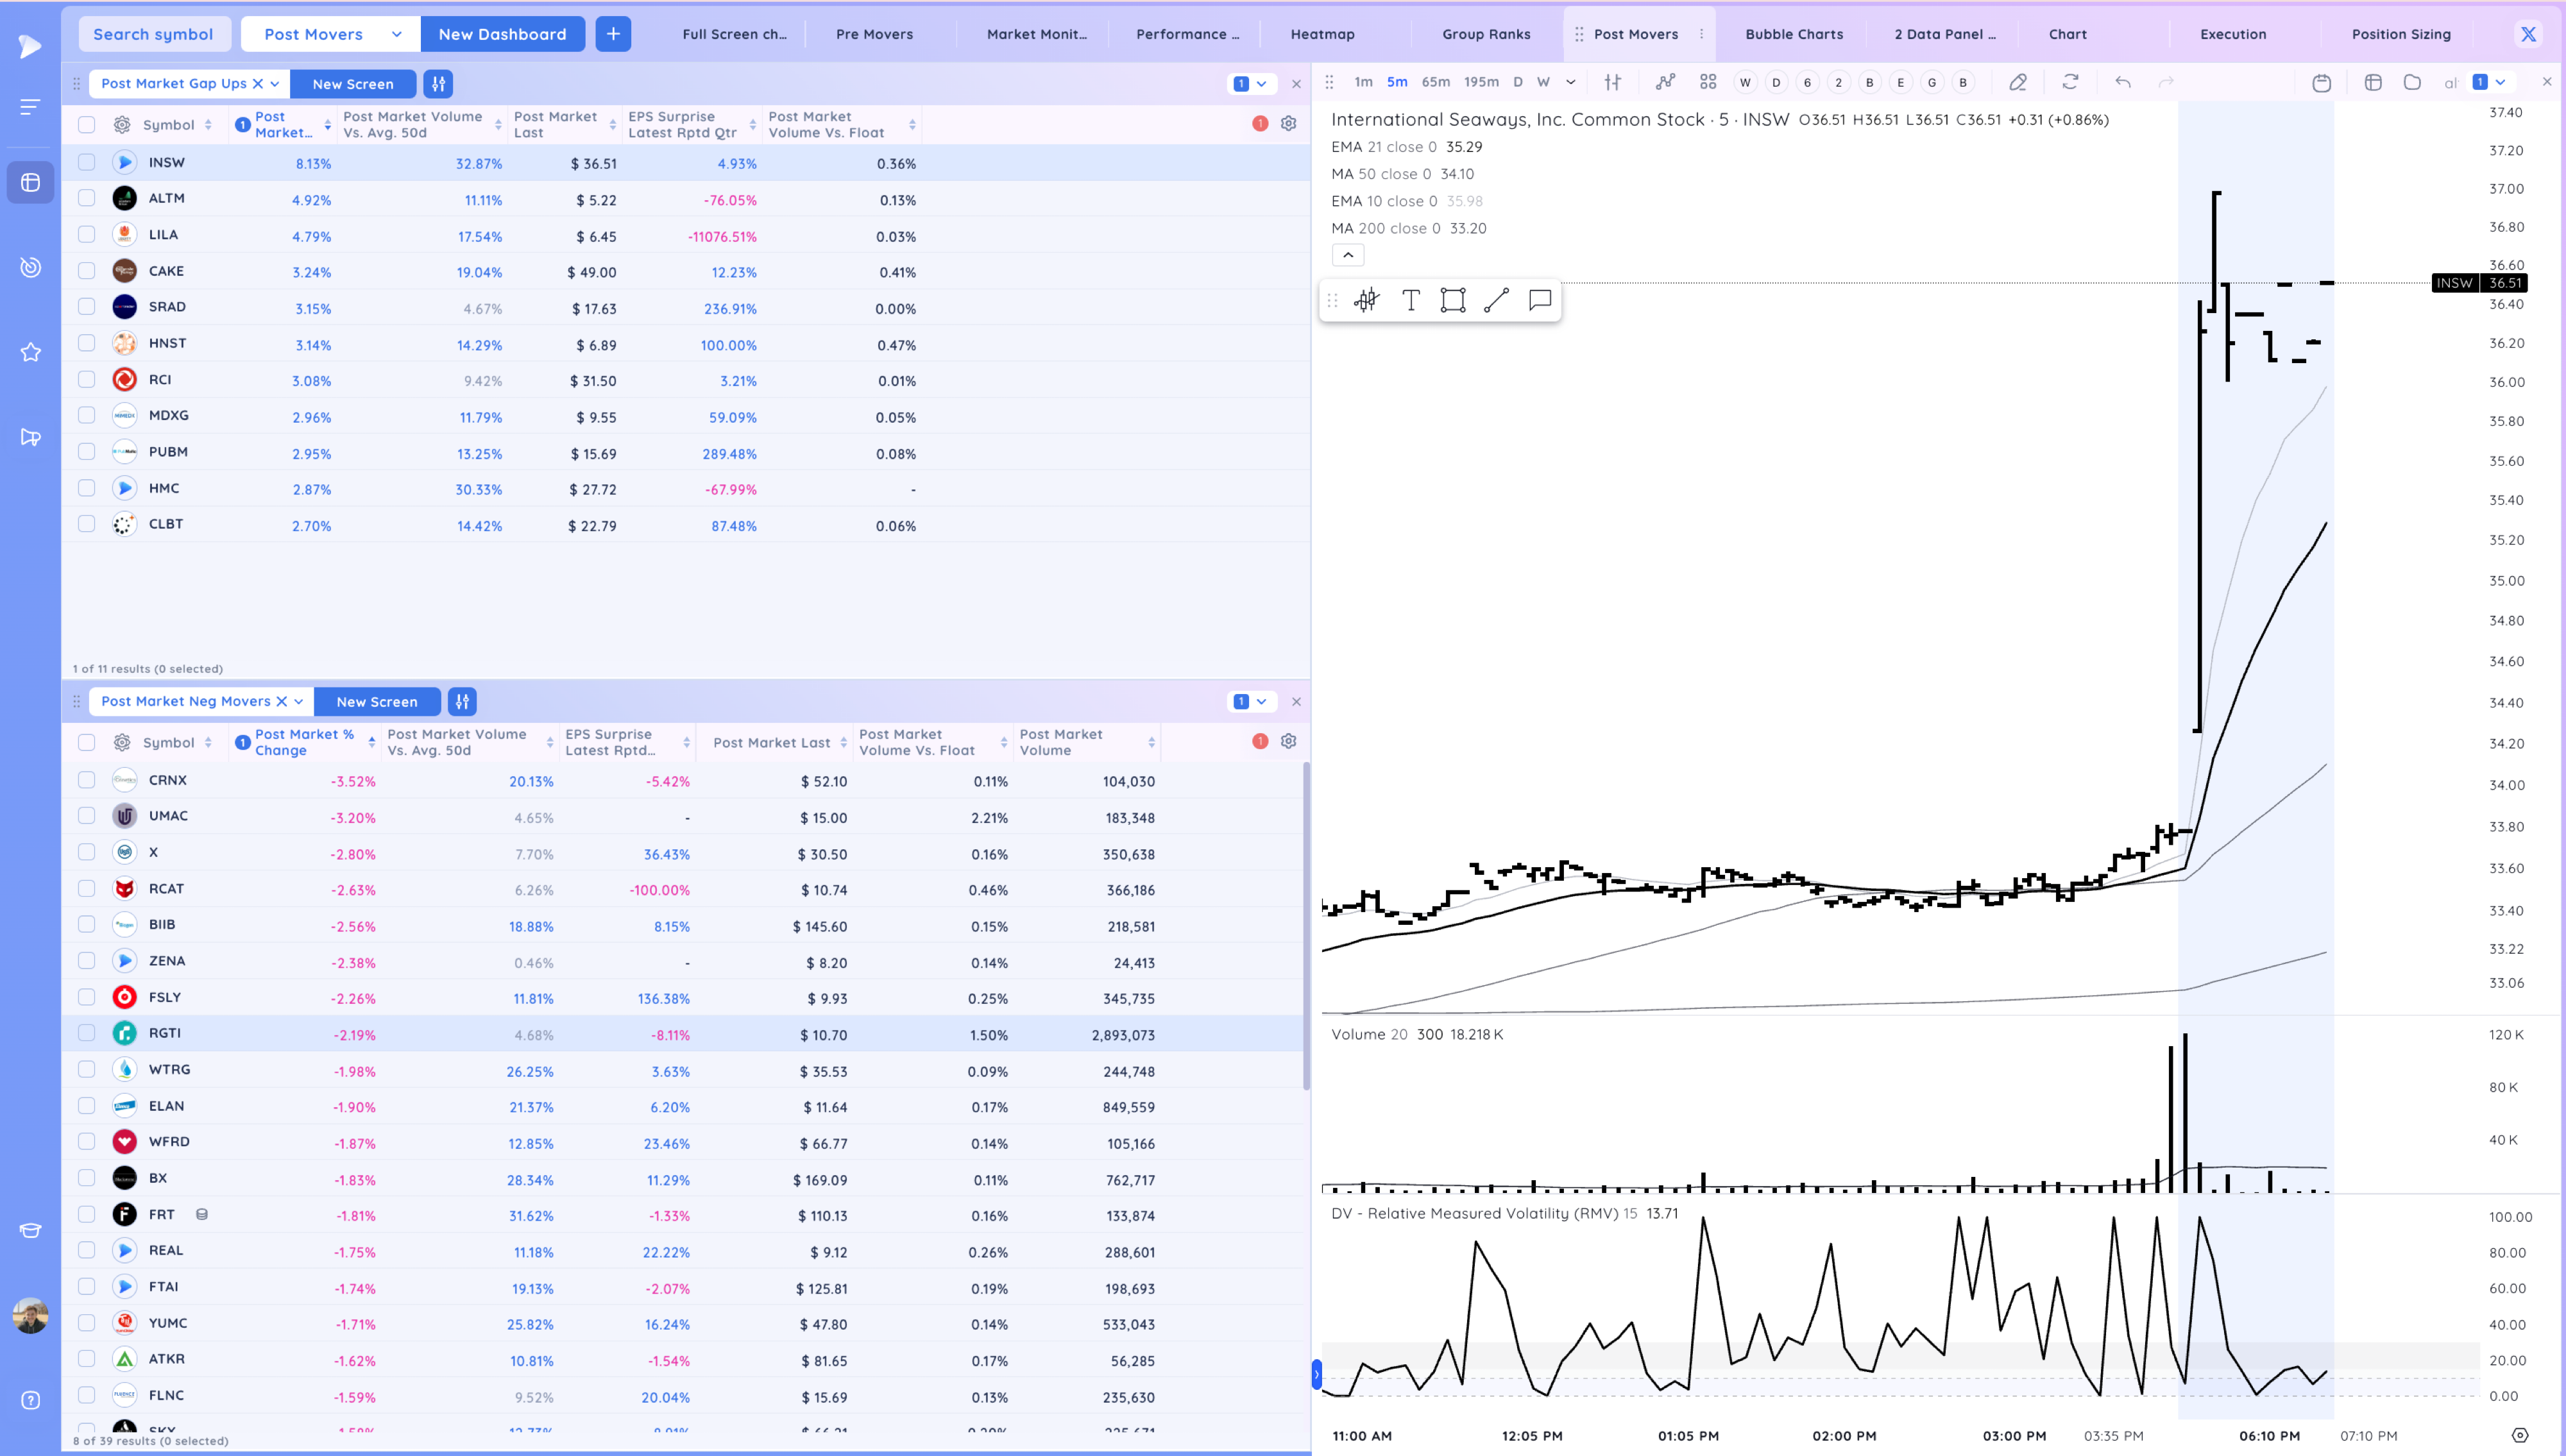This screenshot has height=1456, width=2566.
Task: Click the refresh icon in chart toolbar
Action: coord(2070,82)
